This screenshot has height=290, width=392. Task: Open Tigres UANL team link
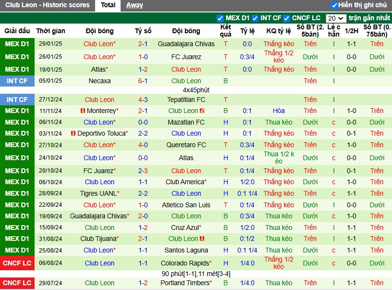click(x=99, y=193)
